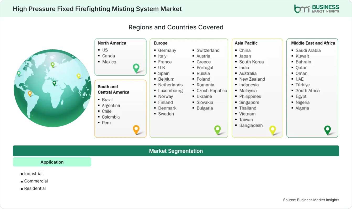This screenshot has height=209, width=352.
Task: Click the Asia Pacific heading
Action: [x=246, y=43]
